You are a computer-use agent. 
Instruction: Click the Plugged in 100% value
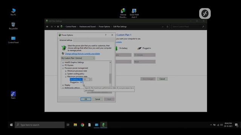tap(82, 82)
